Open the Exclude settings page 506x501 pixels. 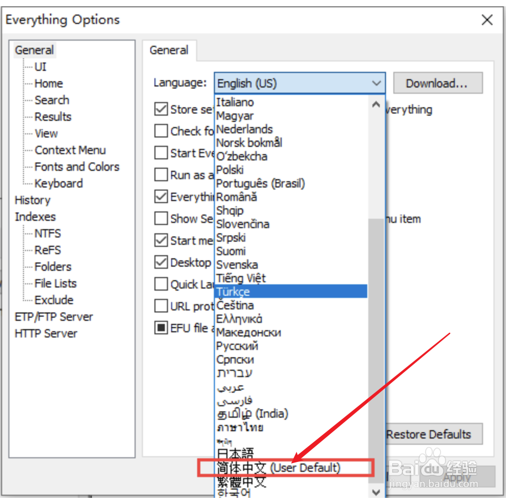[54, 300]
